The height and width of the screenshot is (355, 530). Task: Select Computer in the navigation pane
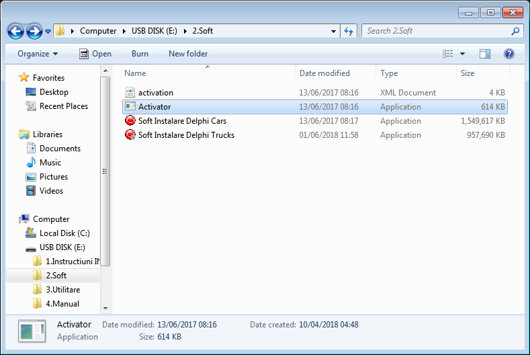click(x=51, y=219)
